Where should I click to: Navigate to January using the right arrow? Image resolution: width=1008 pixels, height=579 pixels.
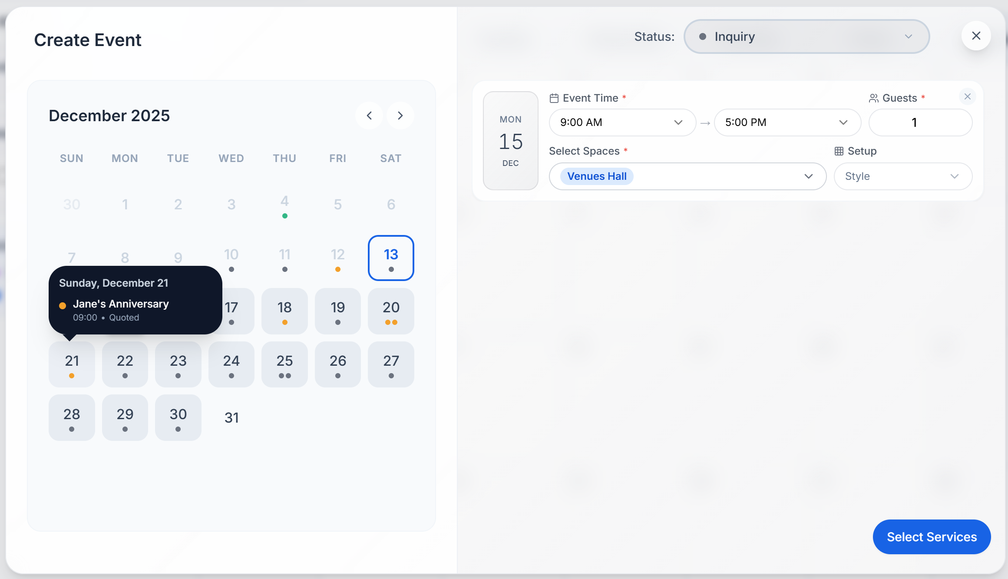(400, 116)
